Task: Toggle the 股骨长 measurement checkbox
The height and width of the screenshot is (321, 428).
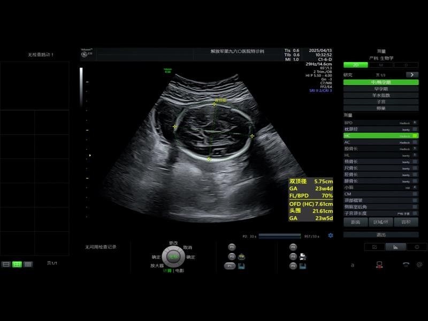Action: (x=415, y=149)
